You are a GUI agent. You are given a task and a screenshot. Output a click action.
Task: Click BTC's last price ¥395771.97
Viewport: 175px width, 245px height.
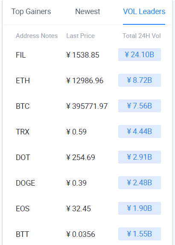tap(87, 106)
